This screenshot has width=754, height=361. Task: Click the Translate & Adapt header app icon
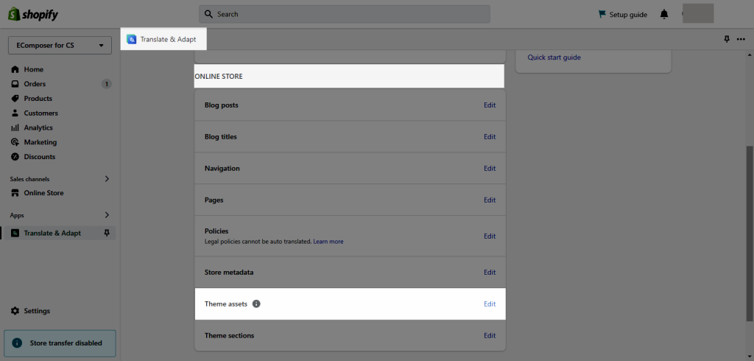[131, 39]
